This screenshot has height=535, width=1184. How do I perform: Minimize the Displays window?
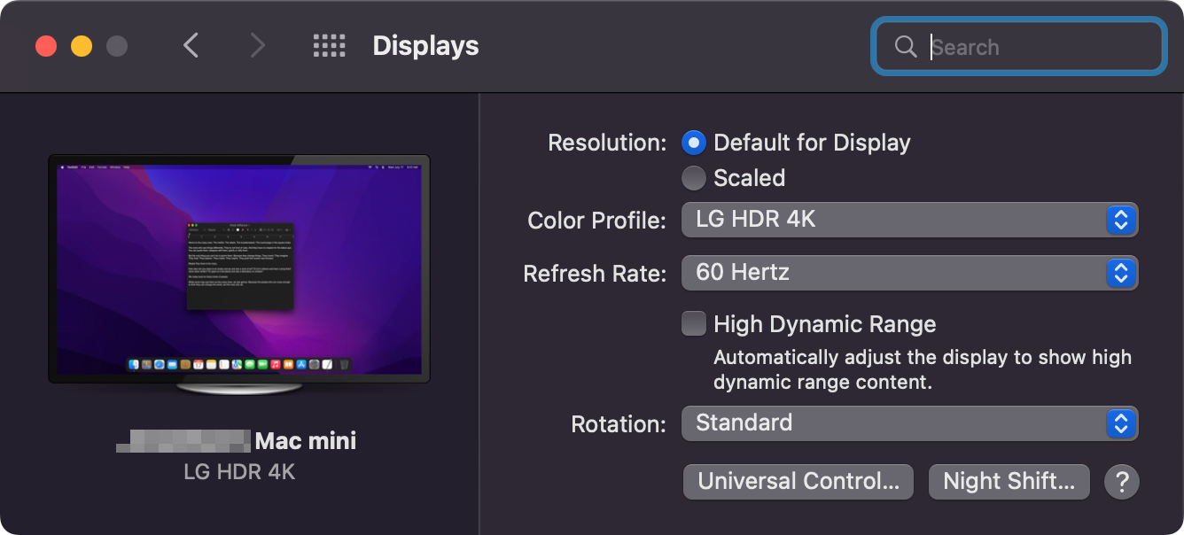click(82, 46)
